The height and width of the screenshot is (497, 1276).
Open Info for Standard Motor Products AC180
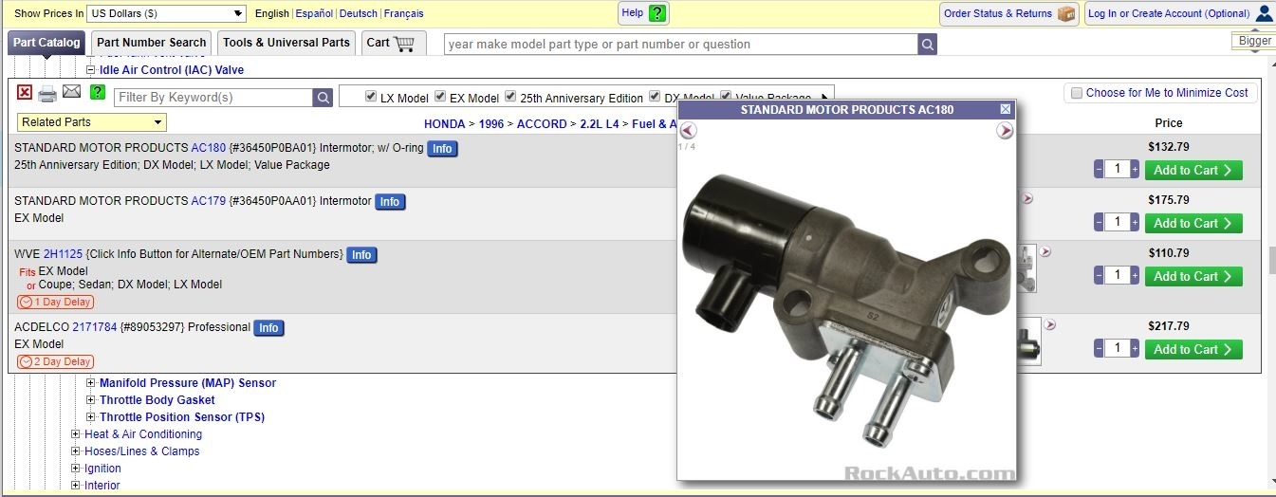[x=442, y=149]
